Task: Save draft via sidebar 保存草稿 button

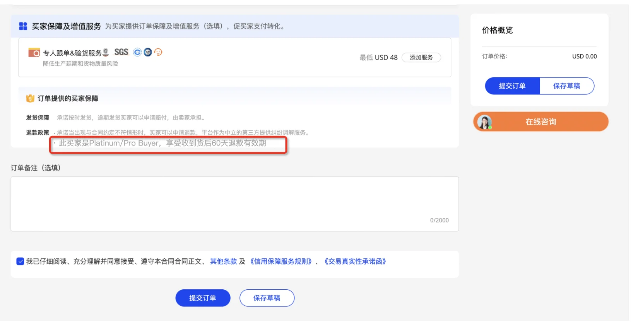Action: click(566, 86)
